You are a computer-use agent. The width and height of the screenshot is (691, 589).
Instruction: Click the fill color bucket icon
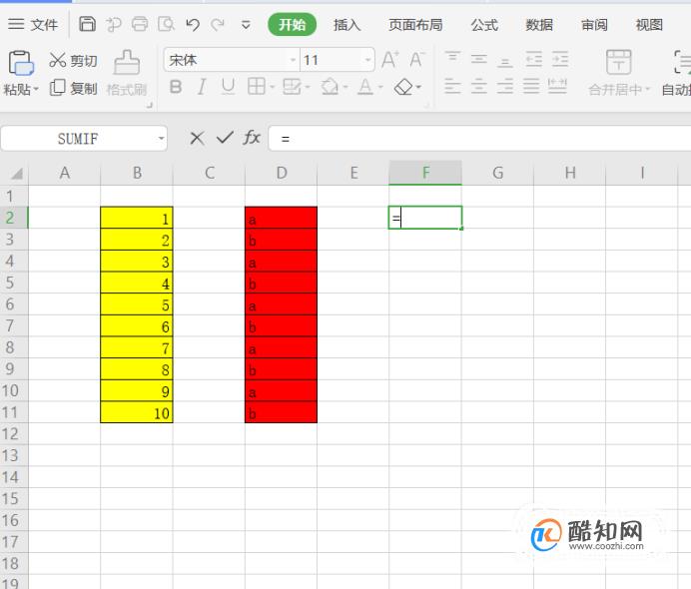330,86
